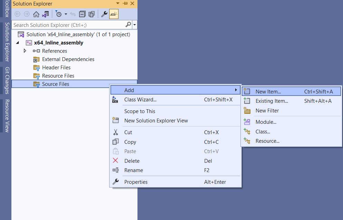Open Solution Explorer Home view
343x220 pixels.
[36, 14]
